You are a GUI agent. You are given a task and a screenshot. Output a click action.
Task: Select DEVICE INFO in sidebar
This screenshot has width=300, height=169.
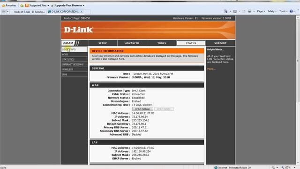(x=75, y=49)
